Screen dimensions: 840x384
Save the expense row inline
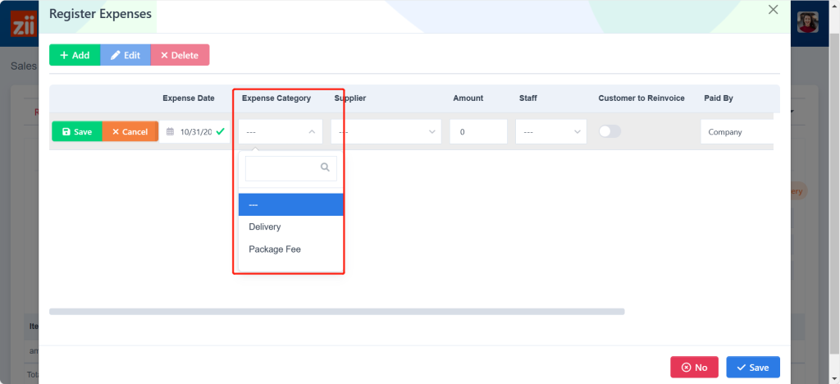tap(77, 131)
